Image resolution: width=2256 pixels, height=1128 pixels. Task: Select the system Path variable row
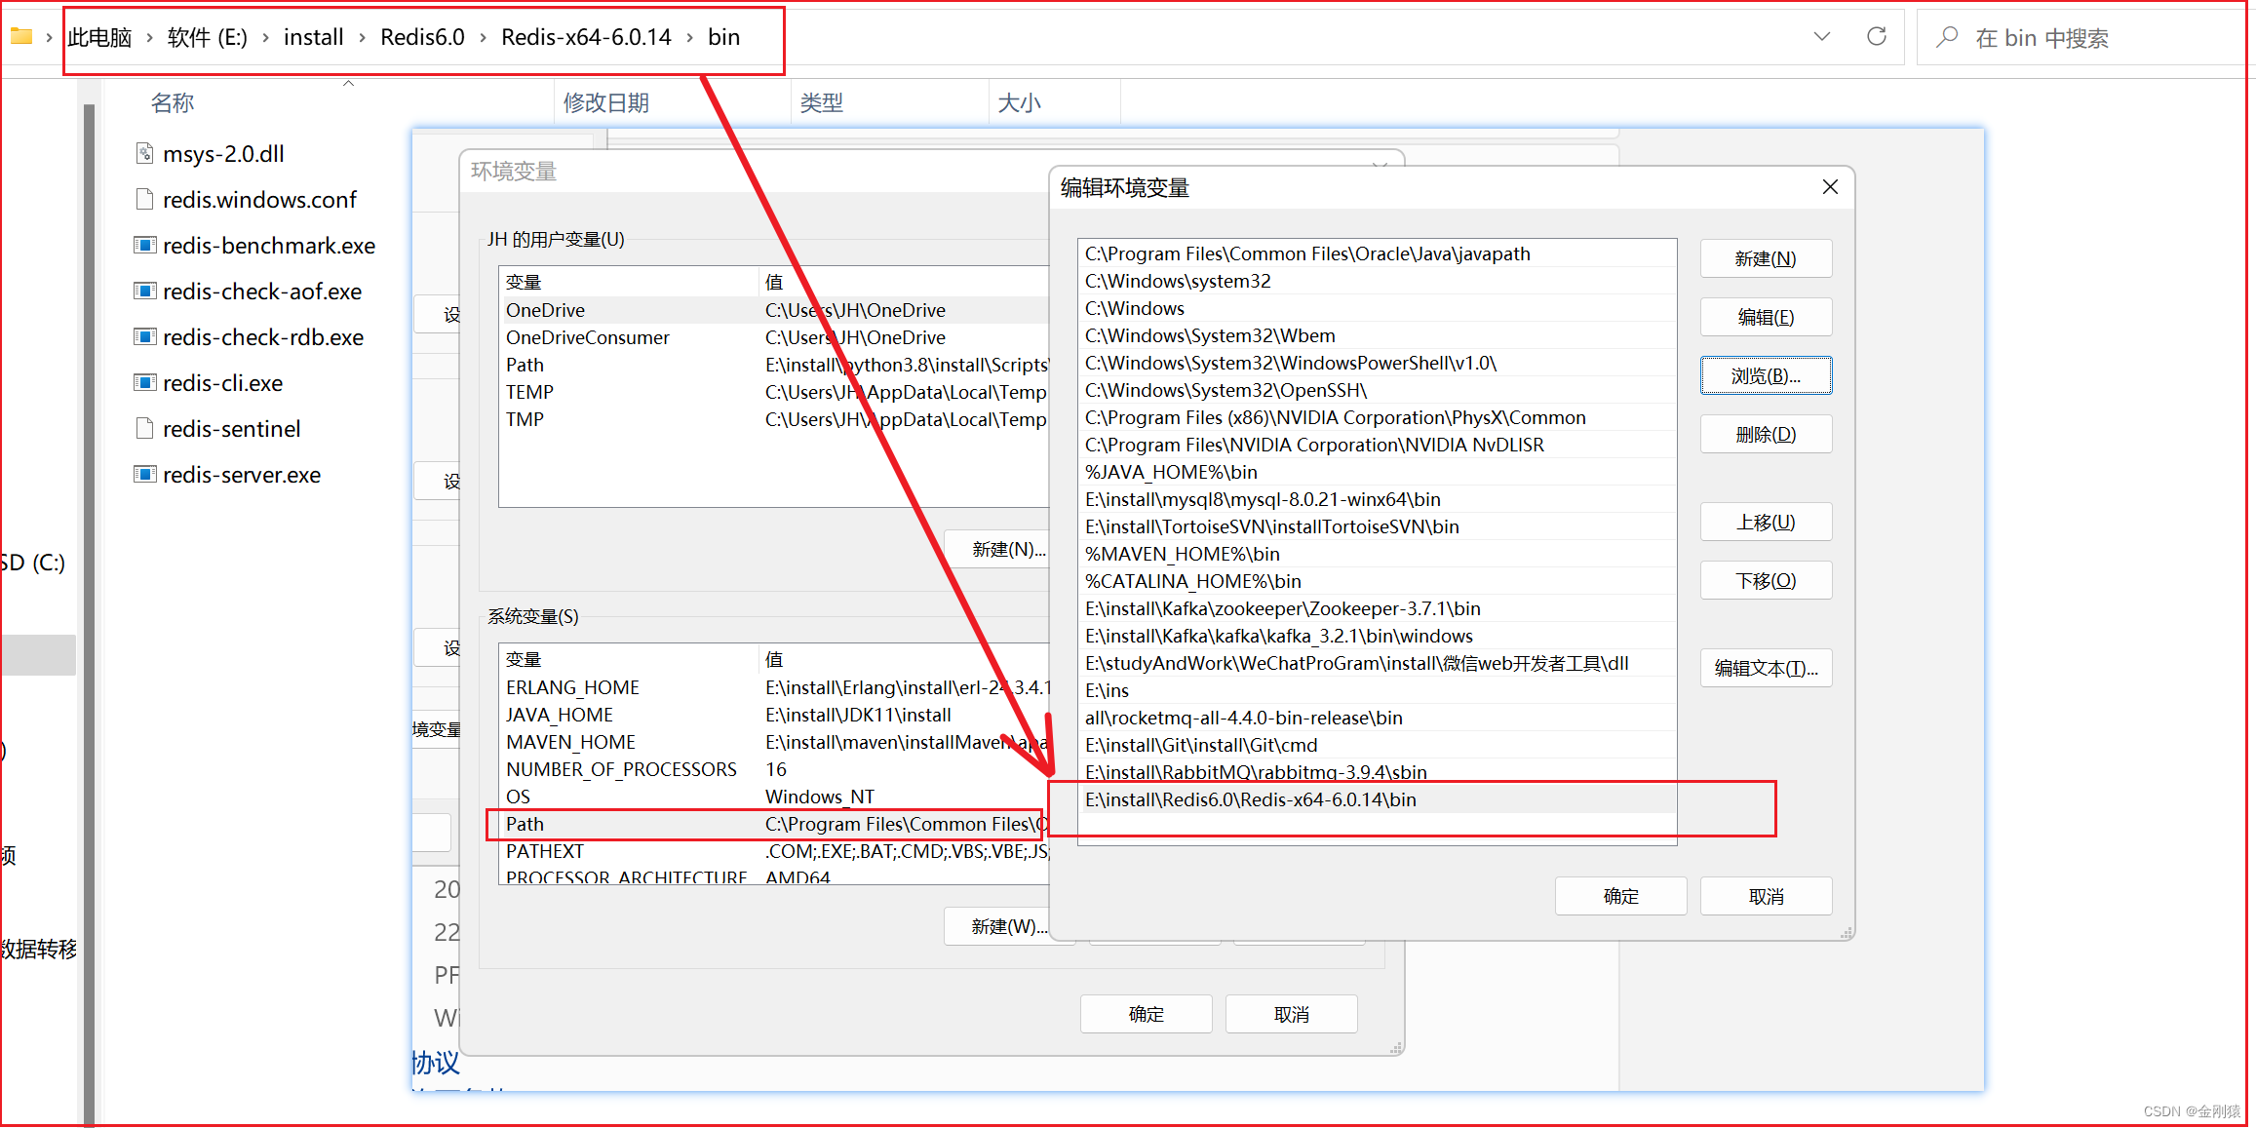tap(775, 824)
